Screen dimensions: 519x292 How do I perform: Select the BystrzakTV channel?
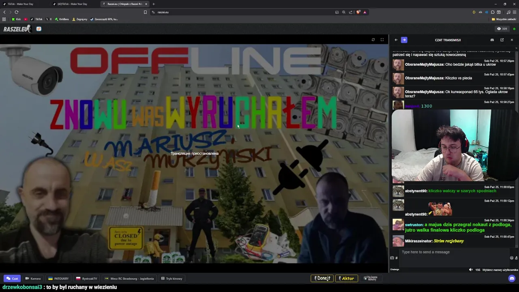[87, 279]
